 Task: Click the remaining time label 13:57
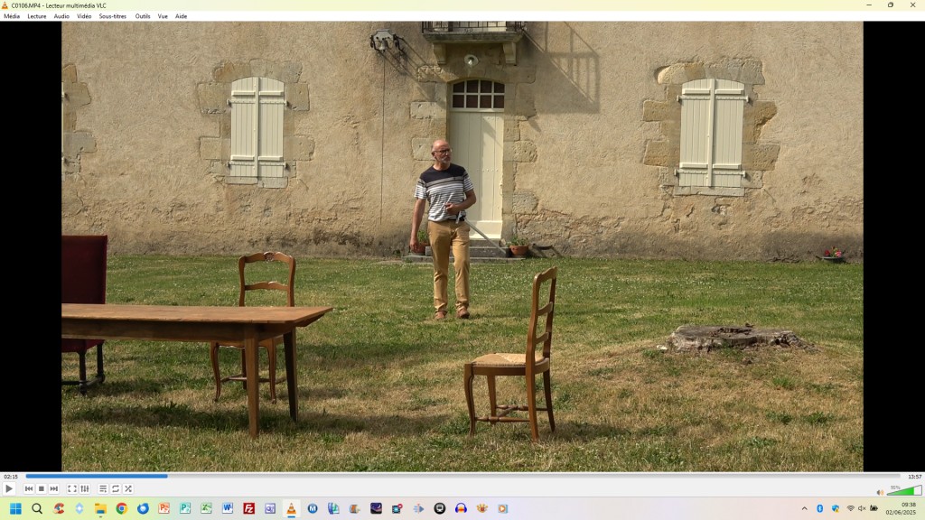tap(914, 477)
